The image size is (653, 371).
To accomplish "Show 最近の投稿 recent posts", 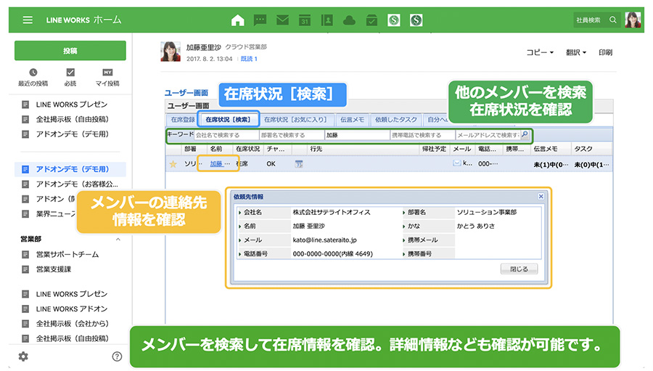I will 33,78.
